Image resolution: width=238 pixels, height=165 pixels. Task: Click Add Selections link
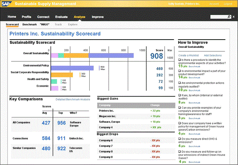click(x=213, y=55)
